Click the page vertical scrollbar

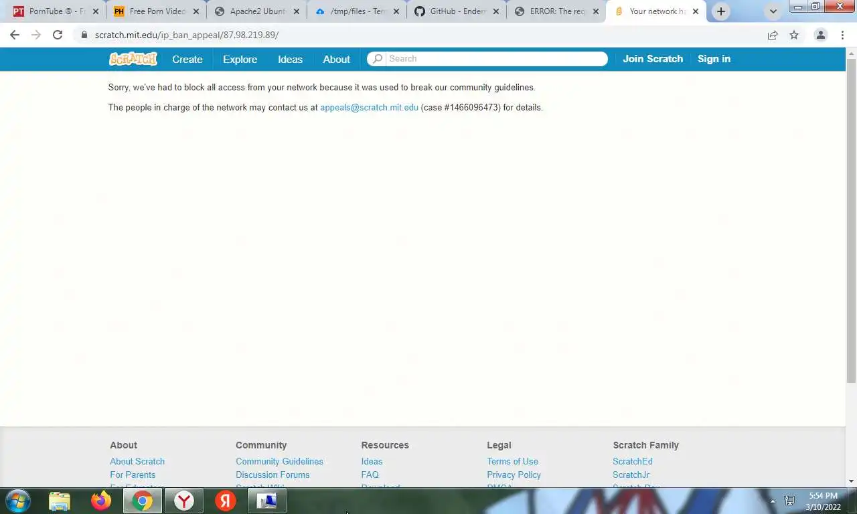click(x=851, y=221)
